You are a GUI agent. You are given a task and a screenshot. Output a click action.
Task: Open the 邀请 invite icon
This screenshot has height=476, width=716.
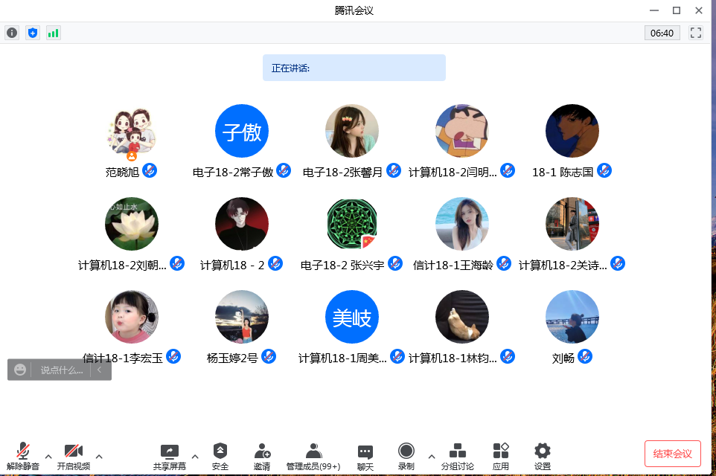pos(262,456)
